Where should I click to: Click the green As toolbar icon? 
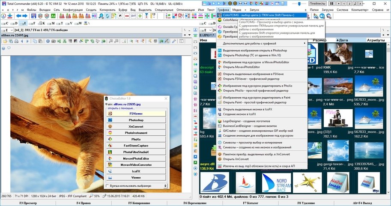point(53,16)
